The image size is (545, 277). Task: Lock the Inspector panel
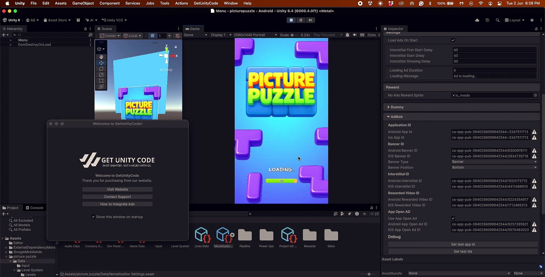click(x=536, y=29)
